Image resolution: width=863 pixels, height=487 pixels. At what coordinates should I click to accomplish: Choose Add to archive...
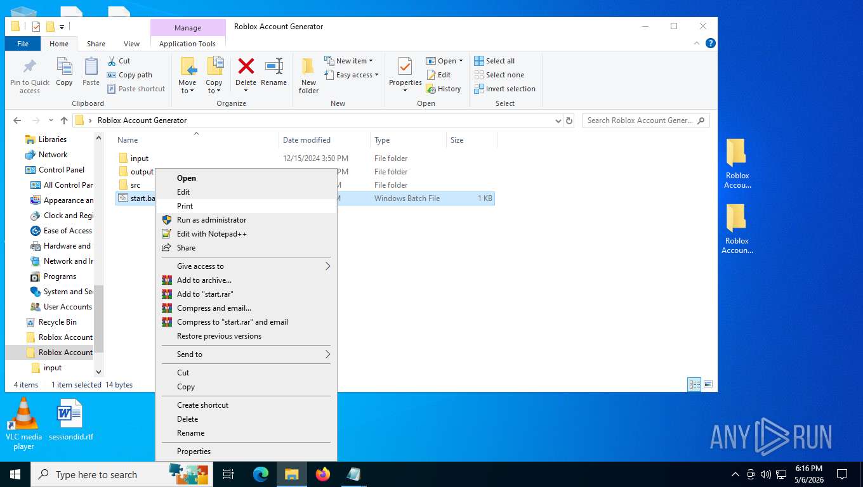point(246,280)
